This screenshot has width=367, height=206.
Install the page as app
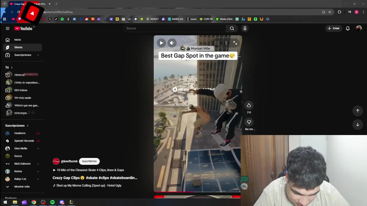point(323,12)
